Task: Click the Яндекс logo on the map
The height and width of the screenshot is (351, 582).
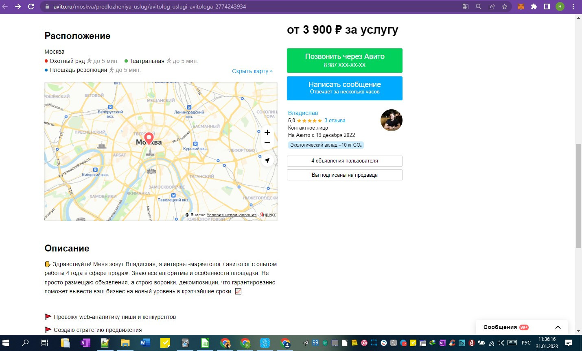Action: coord(268,215)
